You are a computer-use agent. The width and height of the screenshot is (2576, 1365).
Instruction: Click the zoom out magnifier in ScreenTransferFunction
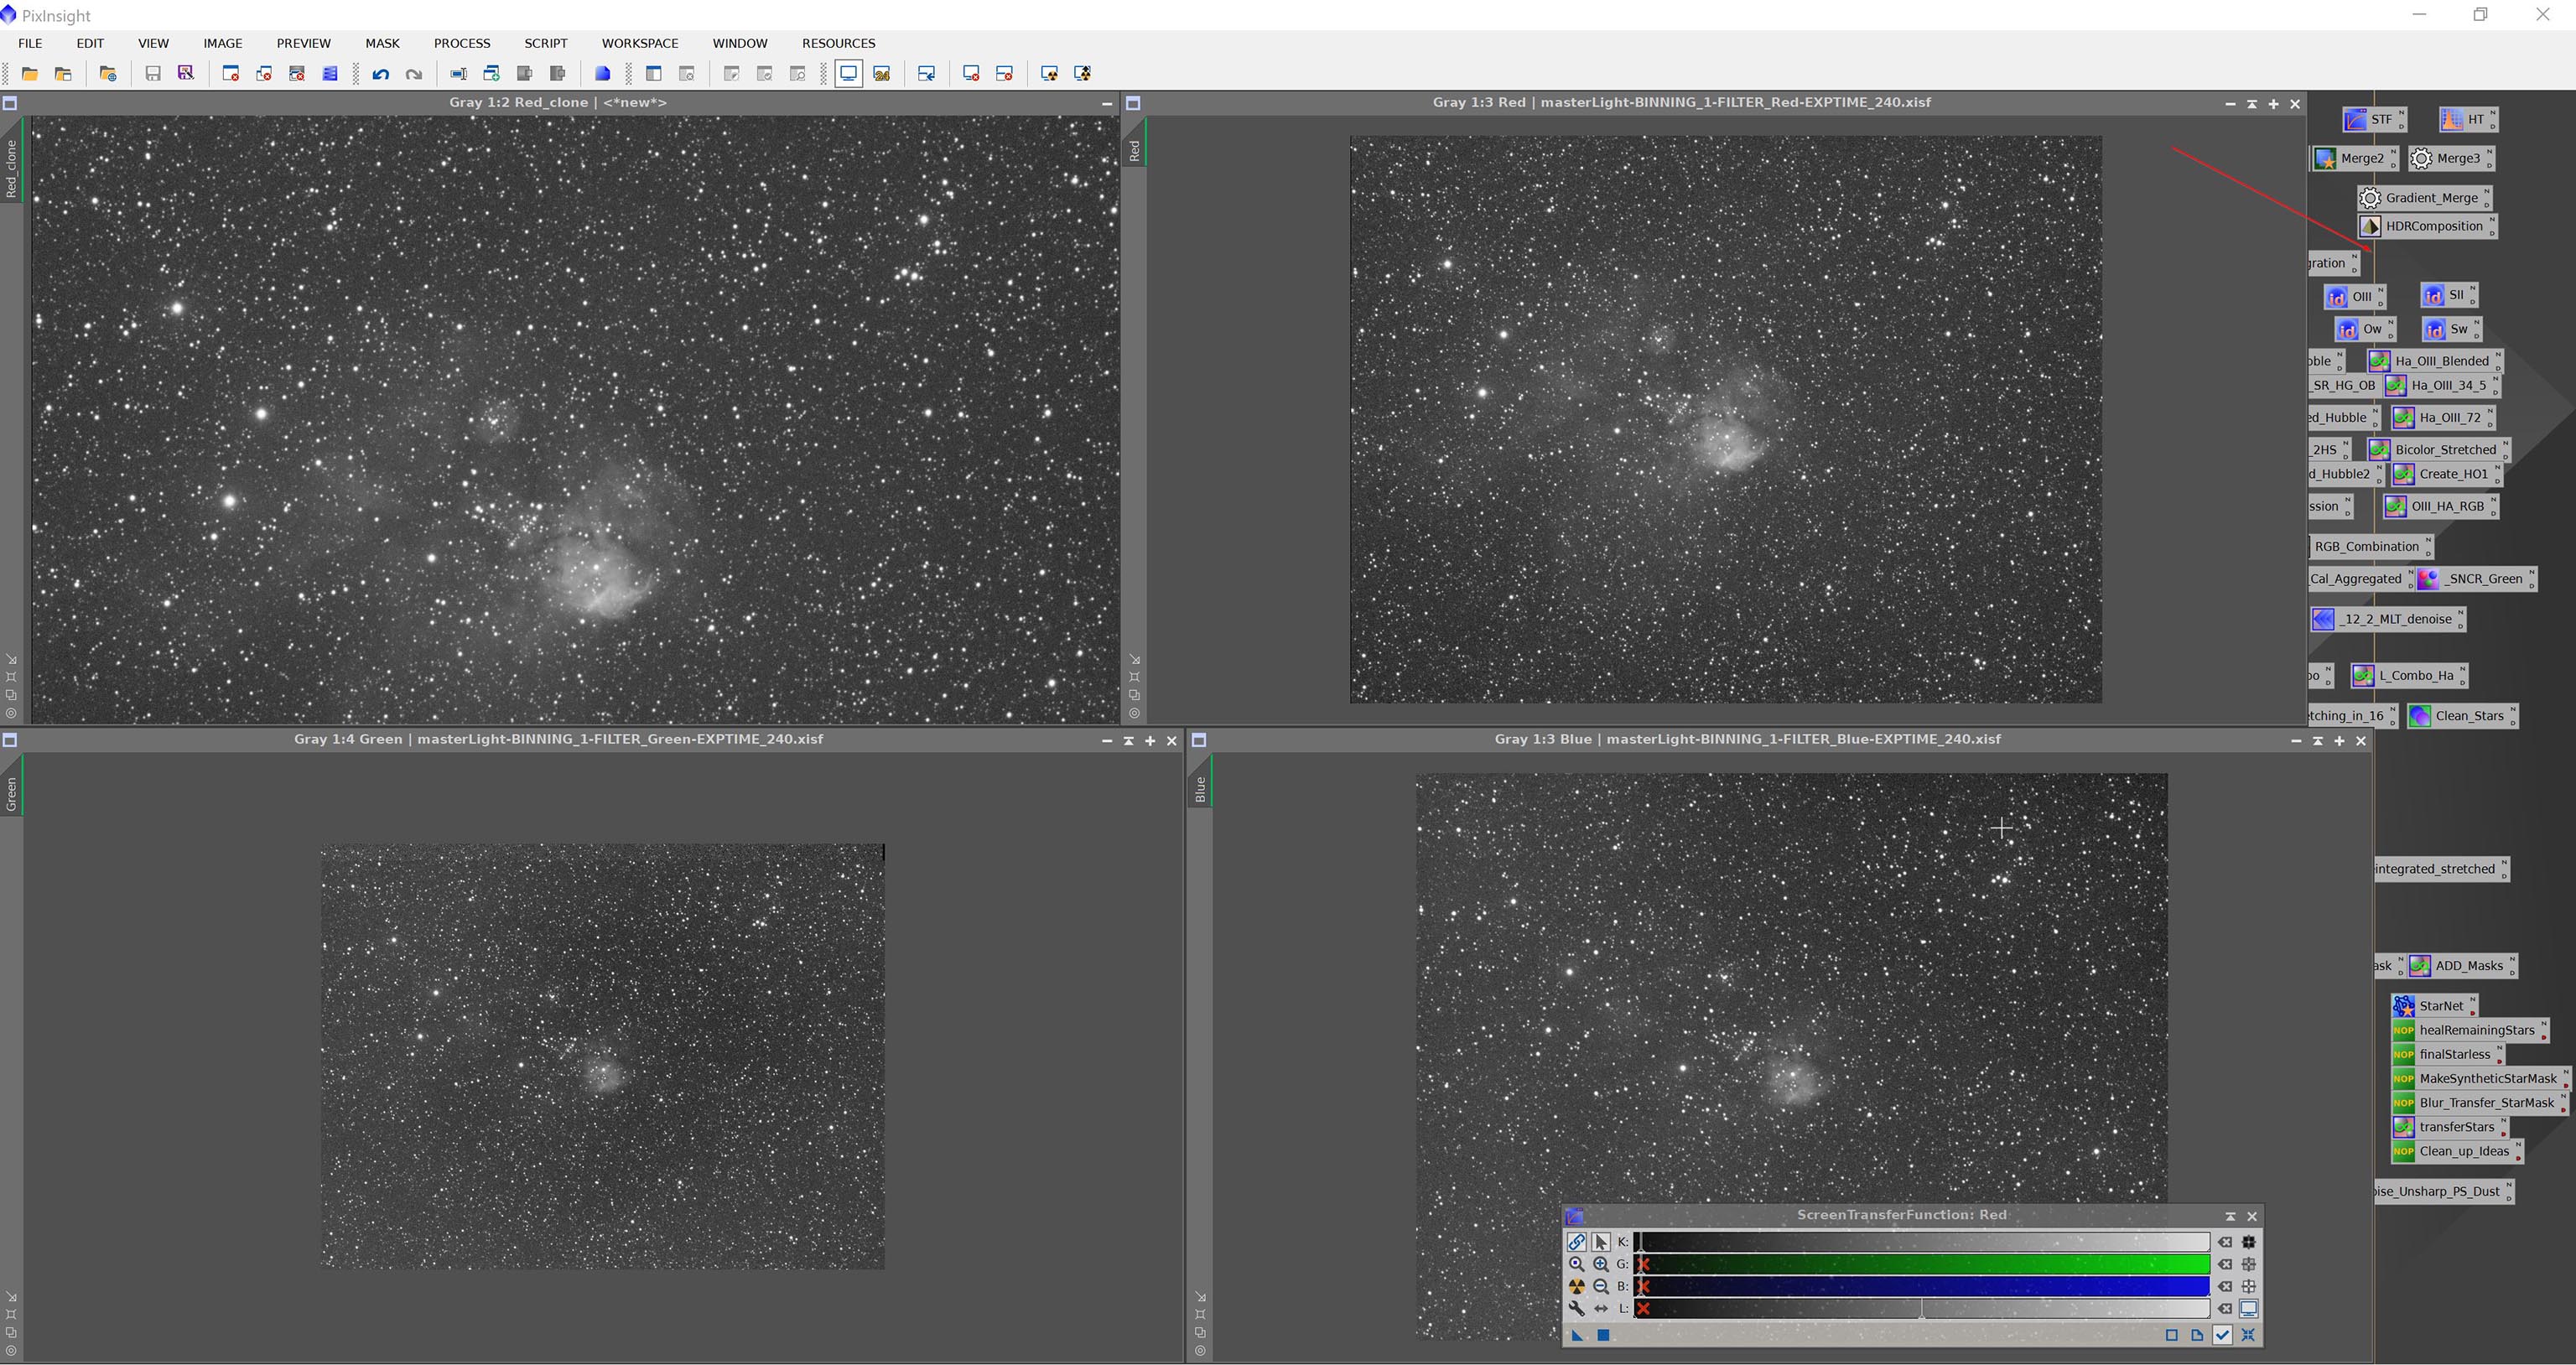pyautogui.click(x=1600, y=1286)
